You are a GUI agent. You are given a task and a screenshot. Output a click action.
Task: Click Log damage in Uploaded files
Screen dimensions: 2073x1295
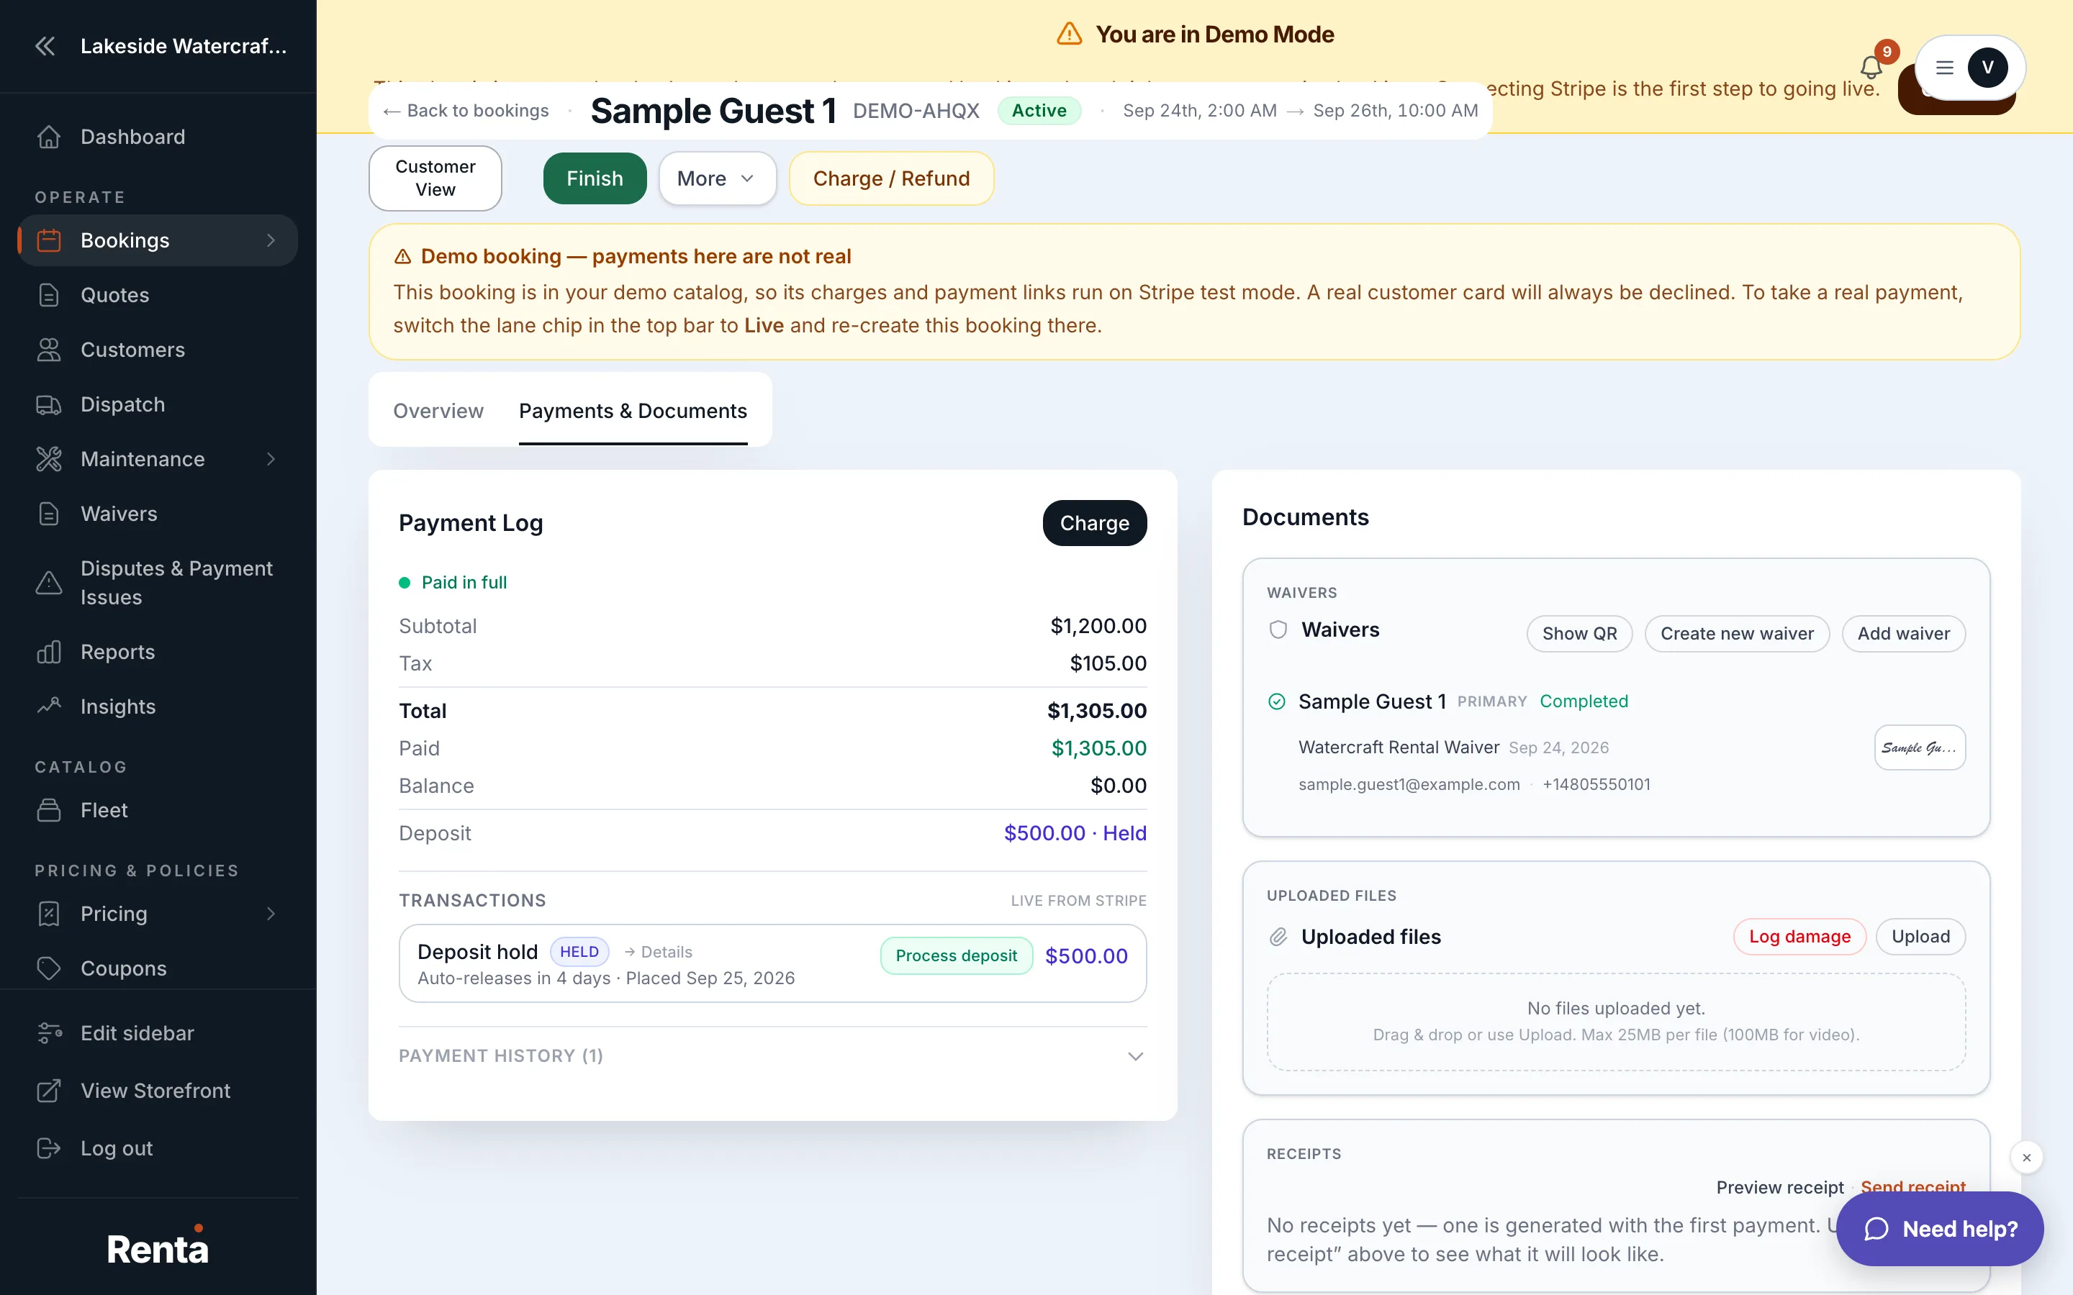point(1799,937)
